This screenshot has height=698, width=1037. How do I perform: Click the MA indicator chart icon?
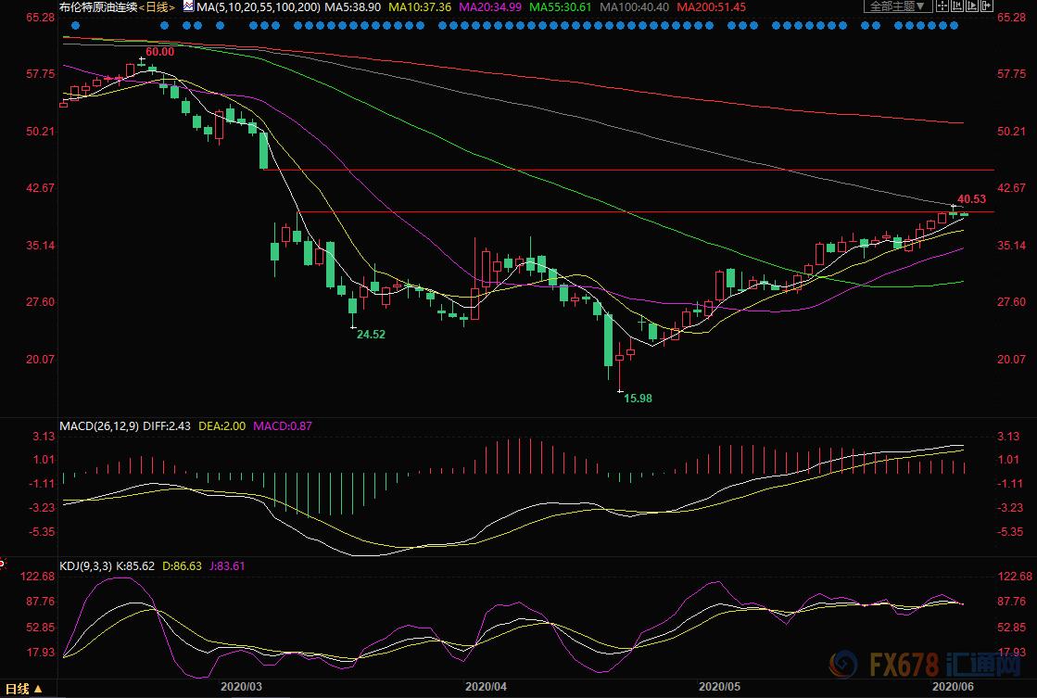(x=187, y=6)
